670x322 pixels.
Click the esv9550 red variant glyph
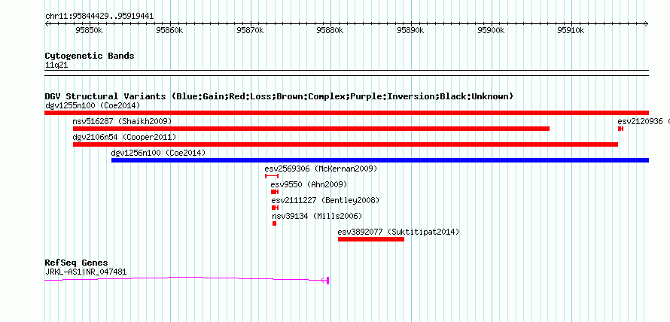[275, 192]
